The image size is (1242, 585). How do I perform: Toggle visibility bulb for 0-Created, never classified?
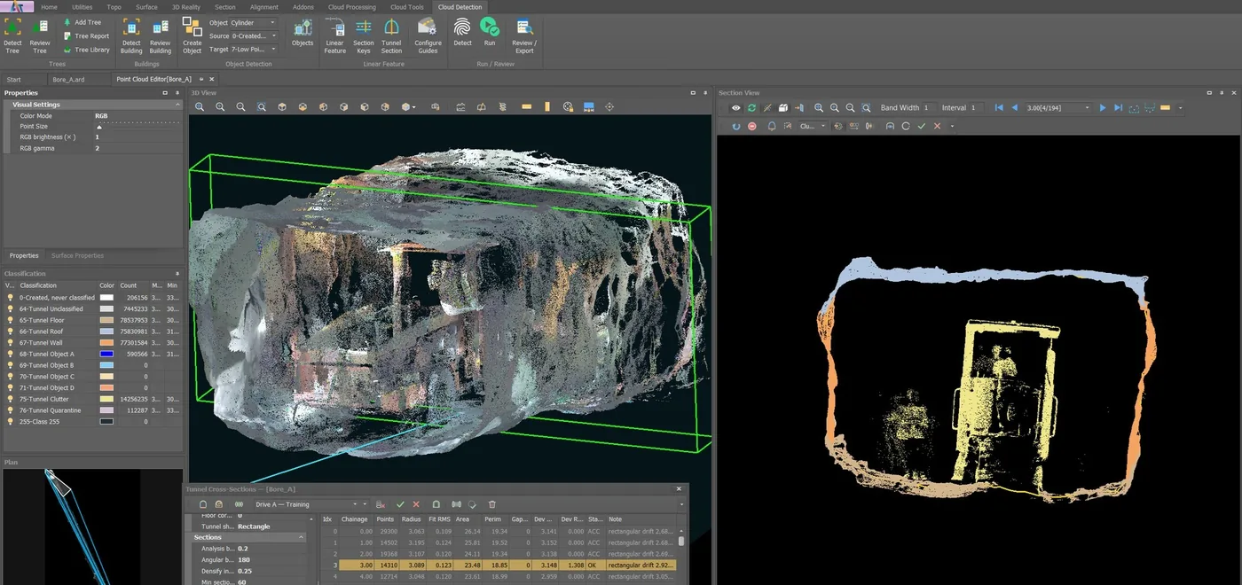coord(11,298)
